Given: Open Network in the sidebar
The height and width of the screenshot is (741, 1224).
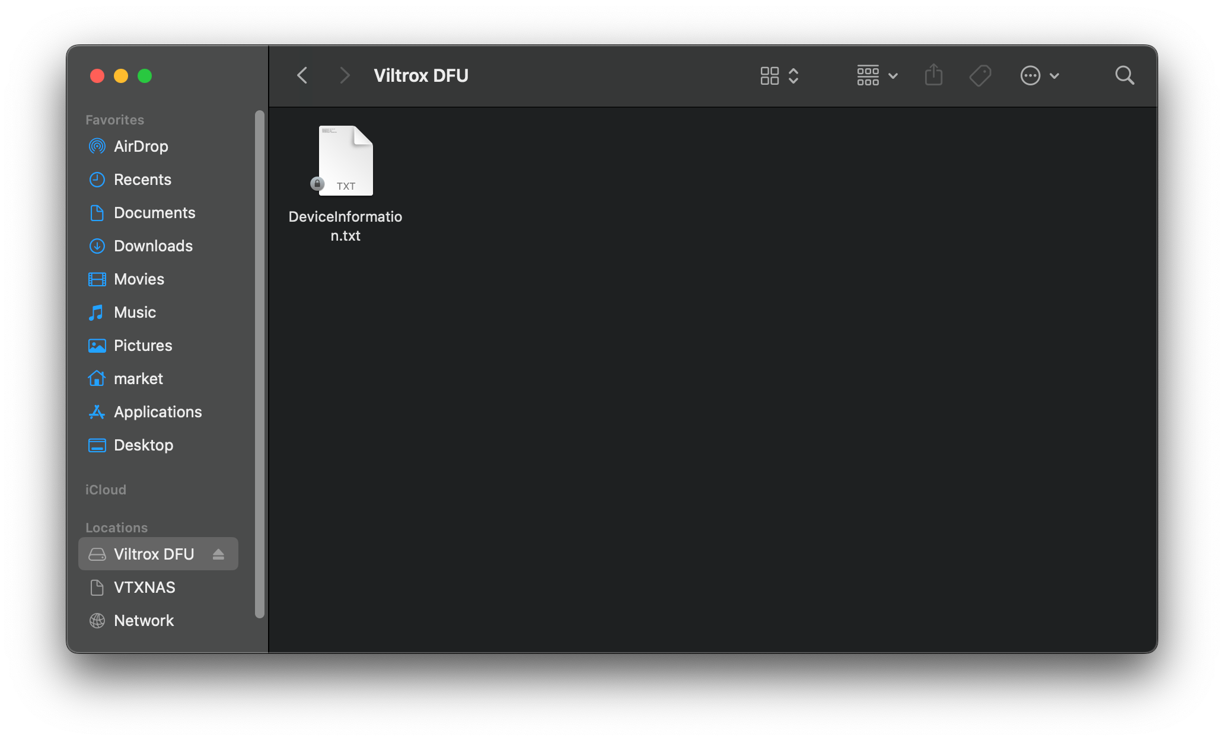Looking at the screenshot, I should click(144, 621).
